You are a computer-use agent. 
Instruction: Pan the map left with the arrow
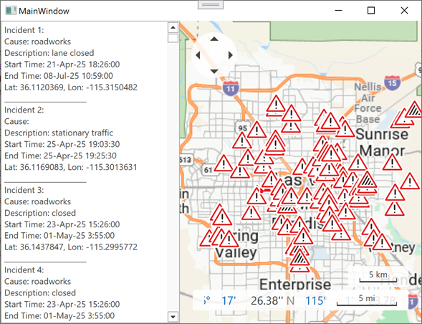click(x=198, y=55)
